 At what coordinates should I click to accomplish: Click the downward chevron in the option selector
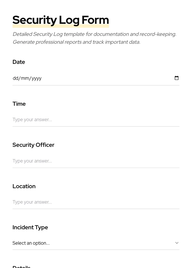[x=177, y=243]
